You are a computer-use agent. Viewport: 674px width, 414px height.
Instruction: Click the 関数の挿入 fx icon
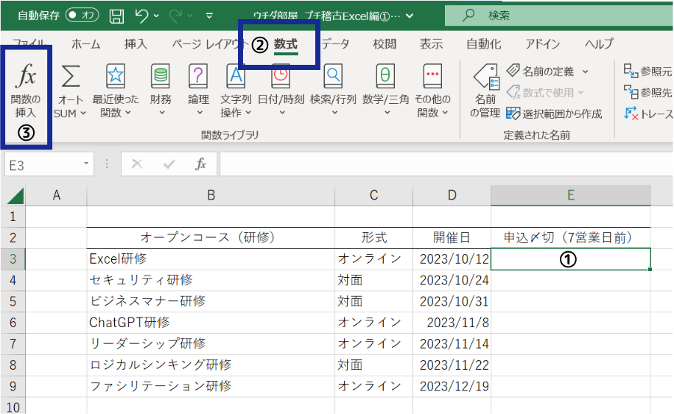(26, 77)
